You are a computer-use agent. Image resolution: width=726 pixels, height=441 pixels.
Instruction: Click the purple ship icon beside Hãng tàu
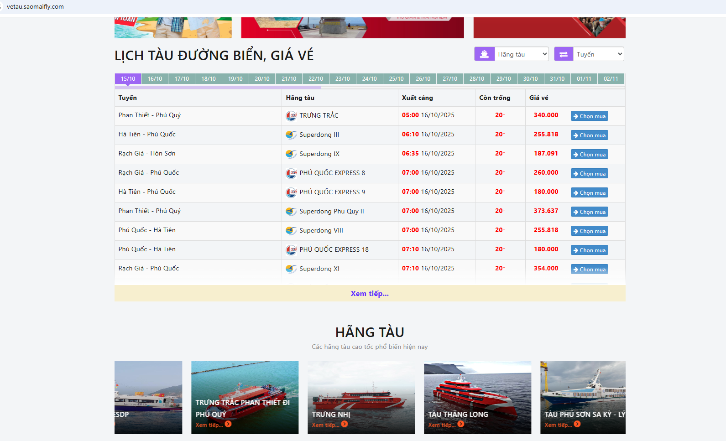point(484,54)
